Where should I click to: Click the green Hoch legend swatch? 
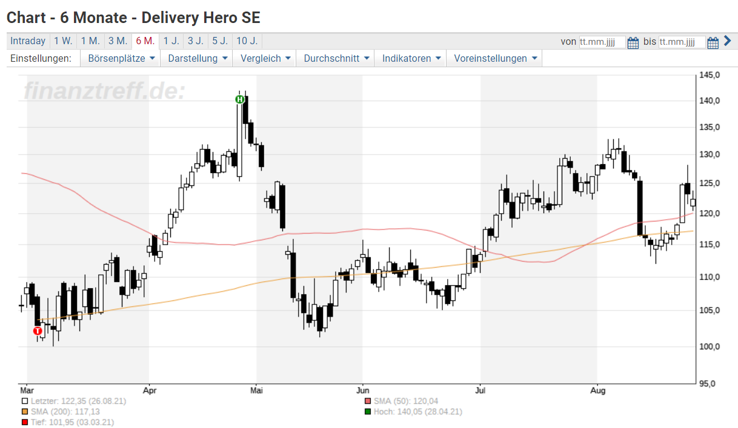pos(368,412)
